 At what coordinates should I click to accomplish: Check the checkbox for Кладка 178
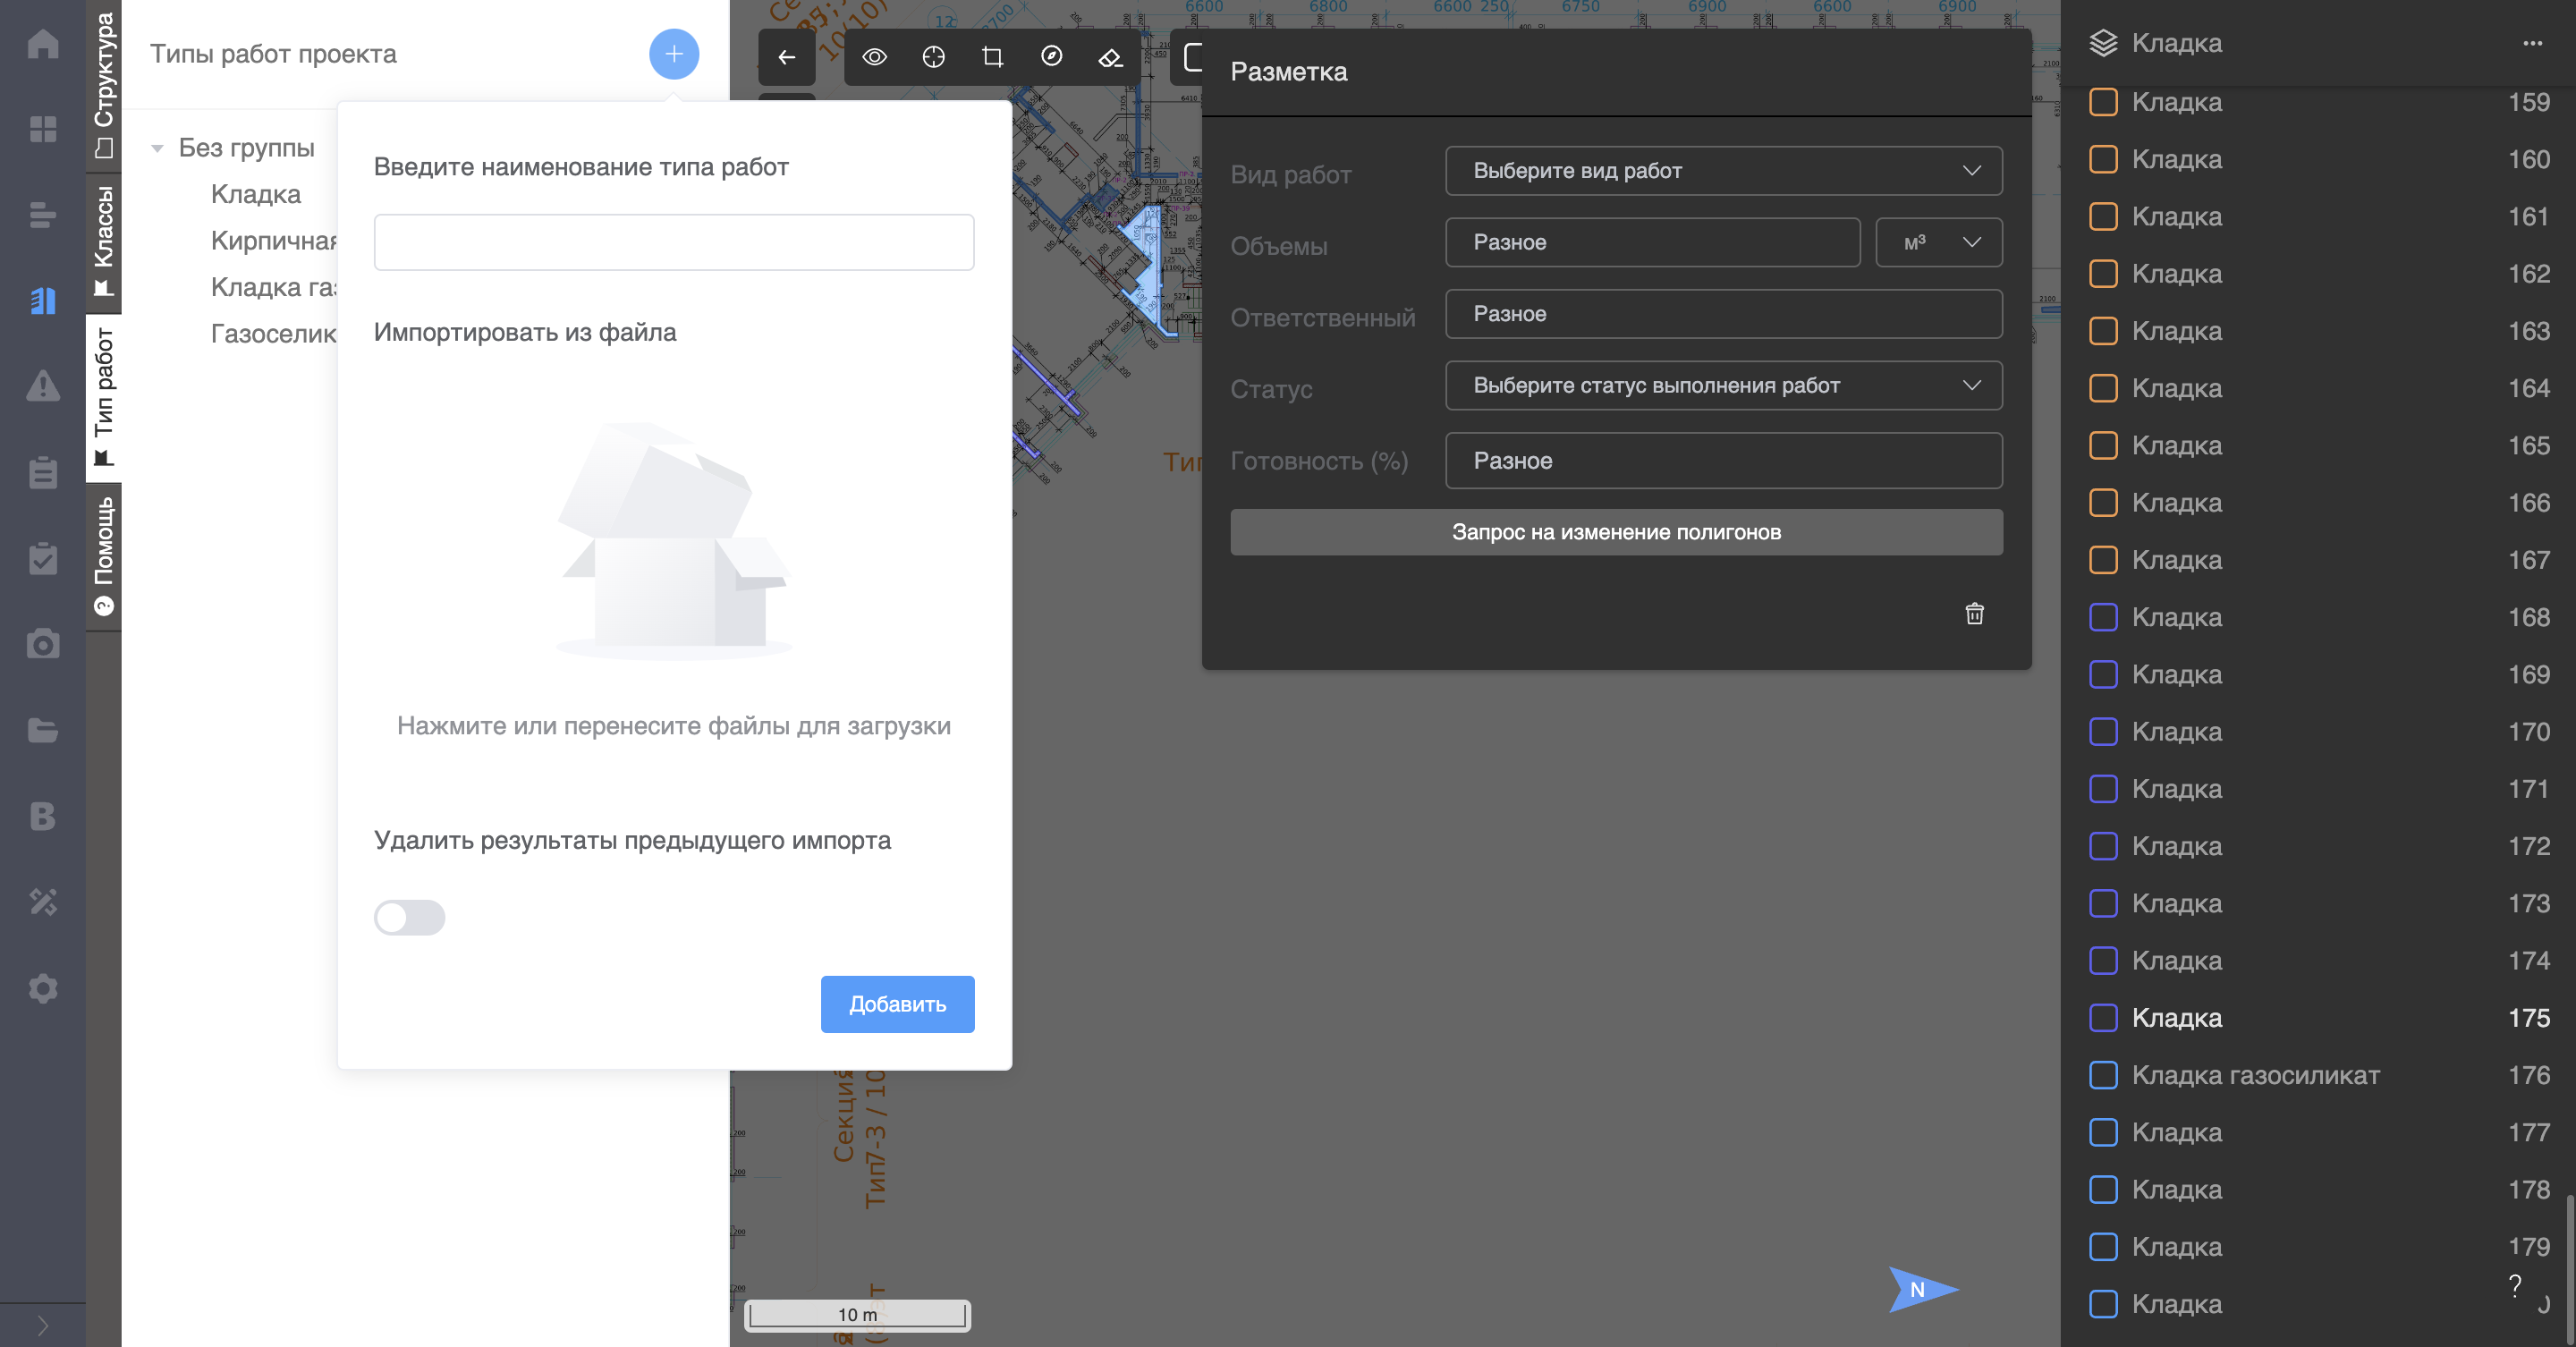(2104, 1190)
